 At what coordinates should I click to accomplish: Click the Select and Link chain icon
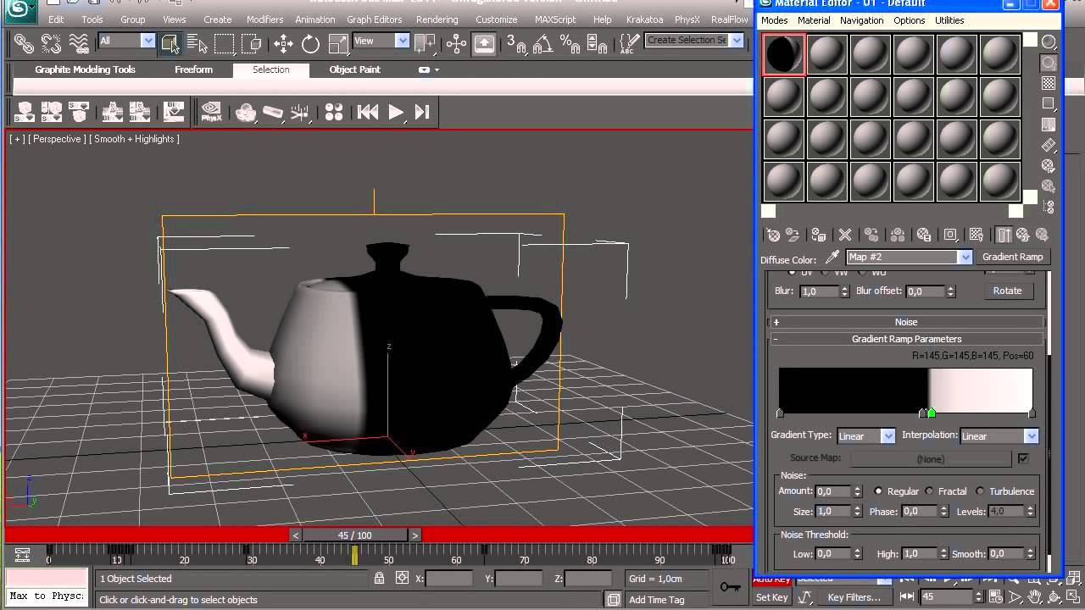pos(25,43)
